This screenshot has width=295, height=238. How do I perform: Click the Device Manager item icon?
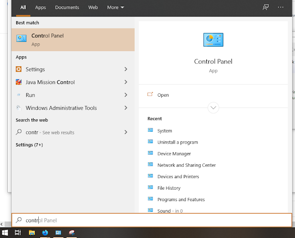pyautogui.click(x=150, y=153)
